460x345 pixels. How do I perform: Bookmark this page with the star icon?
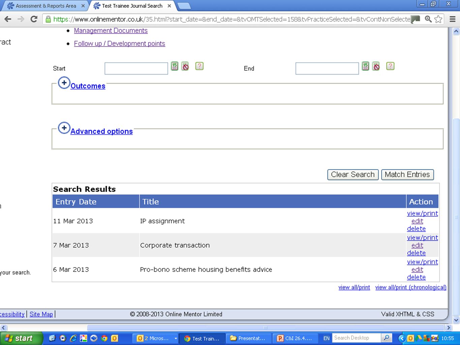pyautogui.click(x=438, y=19)
